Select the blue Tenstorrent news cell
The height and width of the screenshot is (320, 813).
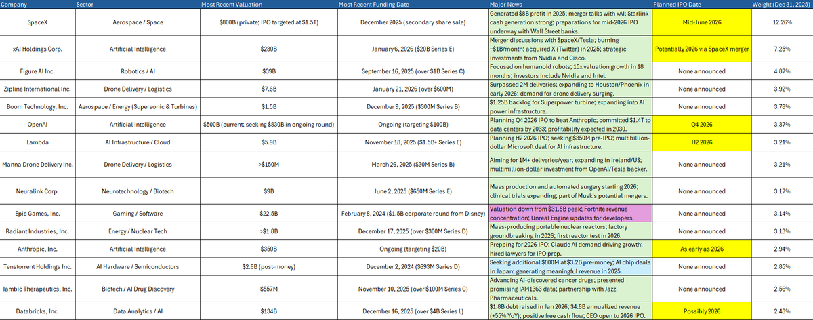point(569,266)
